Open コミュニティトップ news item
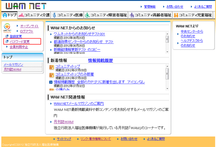This screenshot has height=147, width=216. pos(68,66)
